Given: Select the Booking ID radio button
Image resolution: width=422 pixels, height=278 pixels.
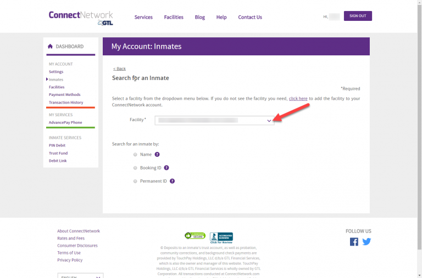Looking at the screenshot, I should tap(135, 168).
